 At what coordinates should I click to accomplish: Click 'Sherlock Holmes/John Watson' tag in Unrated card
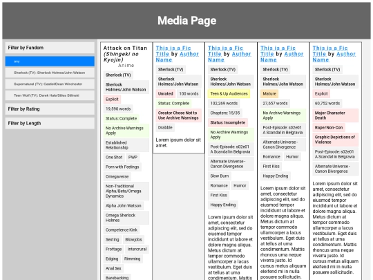point(179,82)
